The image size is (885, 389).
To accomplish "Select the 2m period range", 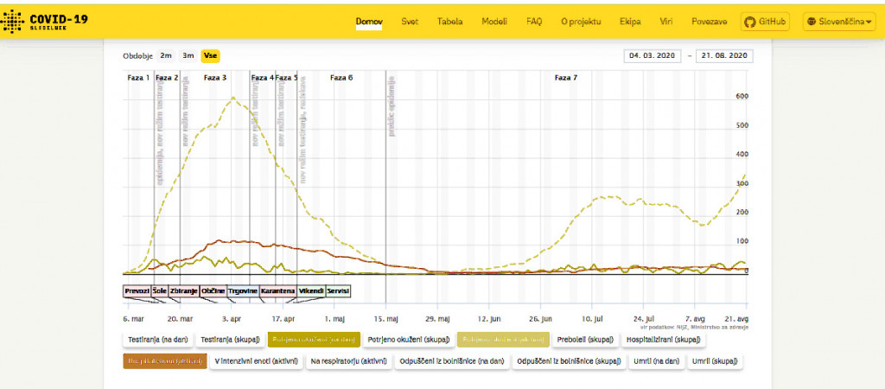I will 166,56.
